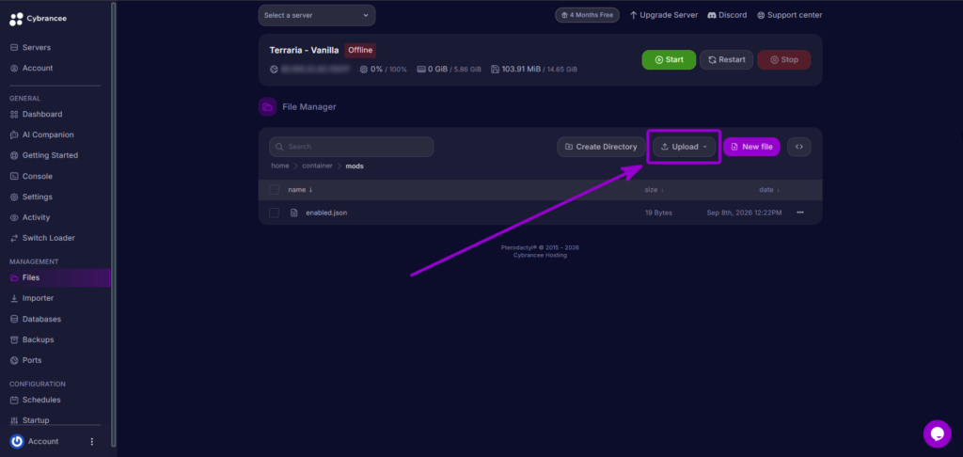The image size is (963, 457).
Task: Open the Support center link
Action: coord(788,15)
